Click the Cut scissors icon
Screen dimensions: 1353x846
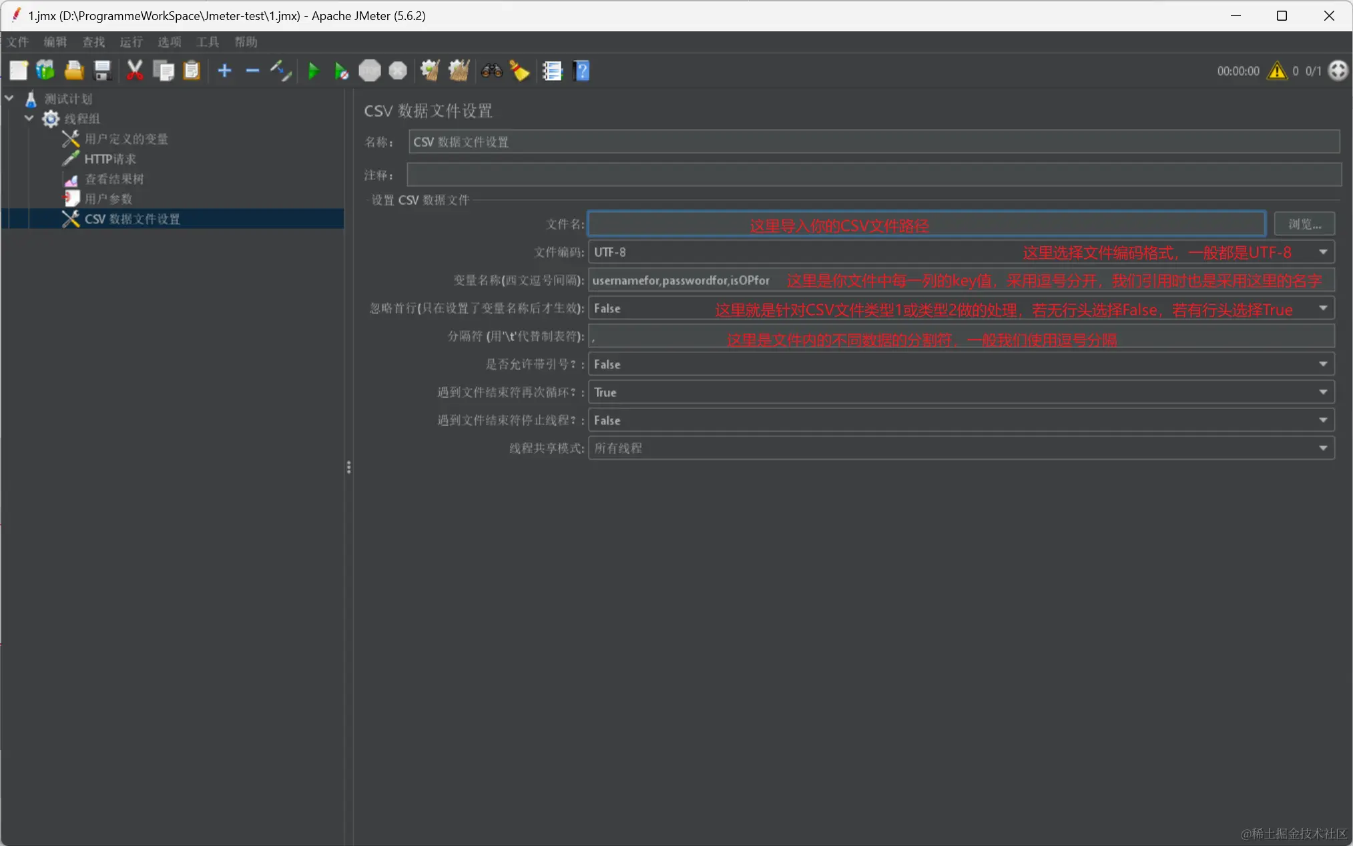[x=135, y=71]
